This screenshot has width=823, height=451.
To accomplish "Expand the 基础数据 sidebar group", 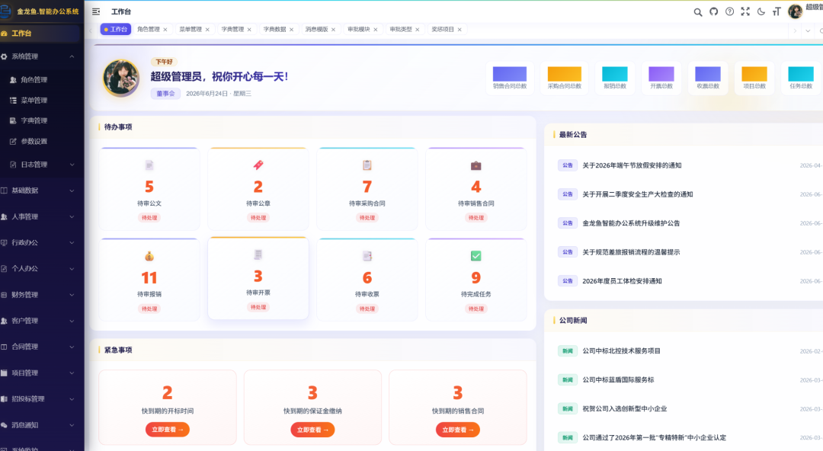I will (x=72, y=190).
